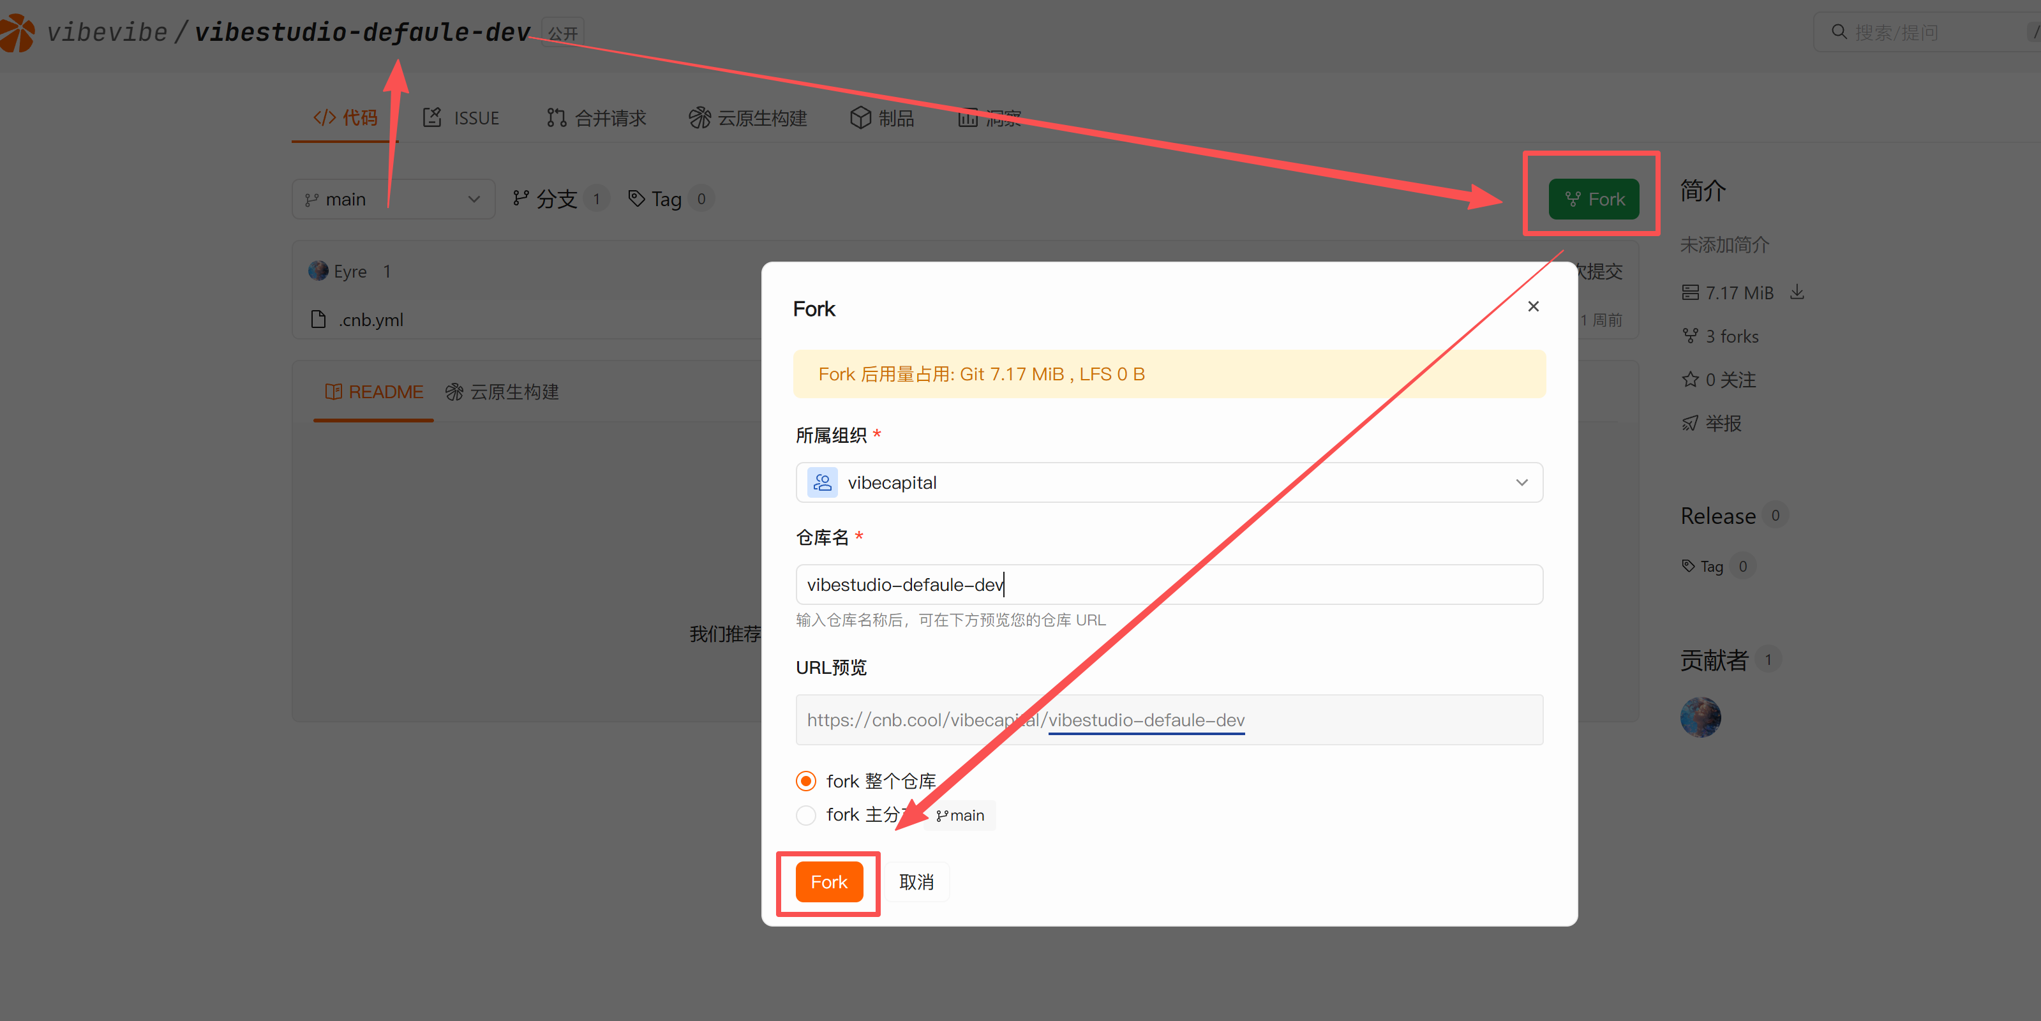Click the 举报 report icon

pyautogui.click(x=1690, y=424)
